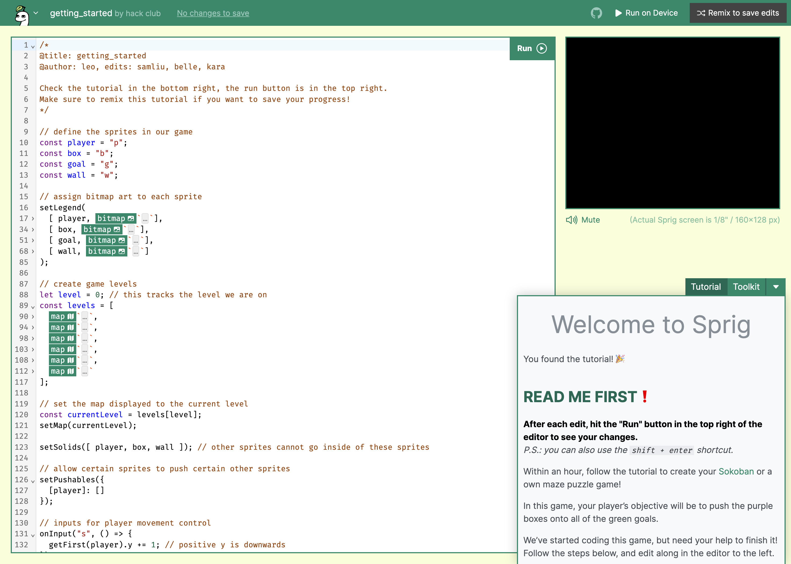Open the player bitmap editor
791x564 pixels.
[x=115, y=219]
